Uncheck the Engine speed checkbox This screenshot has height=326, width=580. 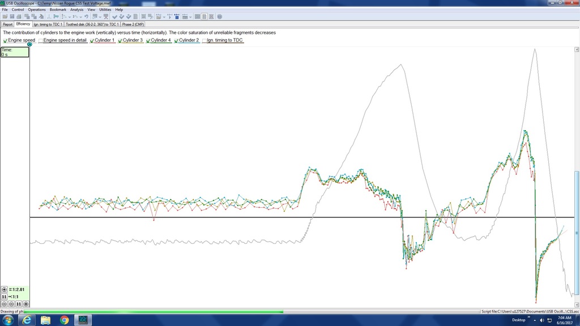[x=6, y=41]
